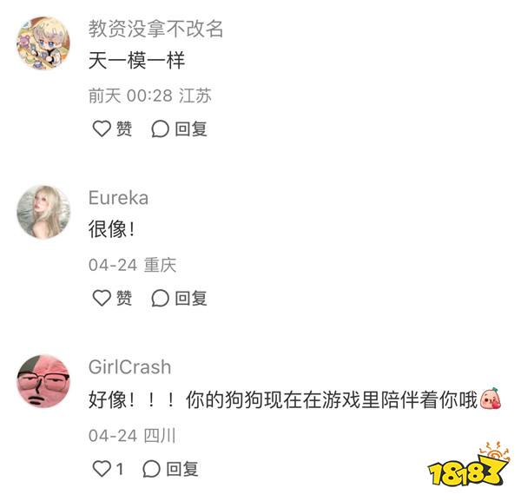521x501 pixels.
Task: Like GirlCrash's comment with 1 like
Action: tap(102, 469)
